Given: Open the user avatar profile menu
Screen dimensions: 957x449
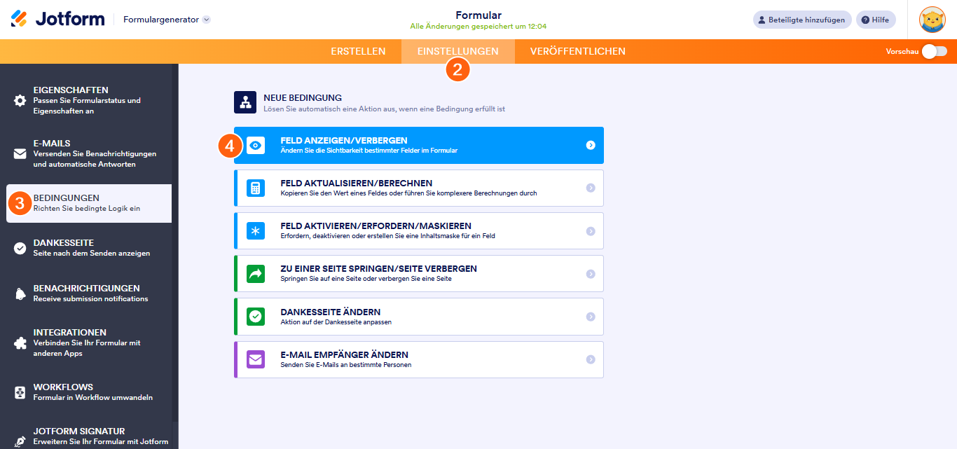Looking at the screenshot, I should (x=932, y=20).
